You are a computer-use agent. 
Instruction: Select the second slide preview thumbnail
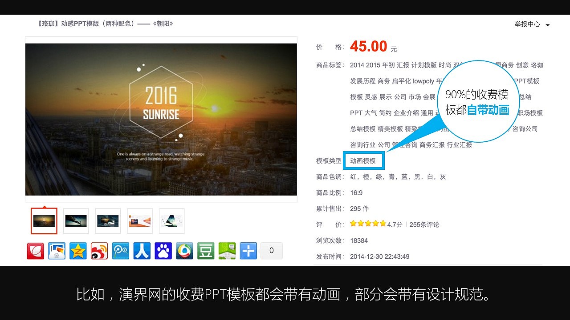76,221
